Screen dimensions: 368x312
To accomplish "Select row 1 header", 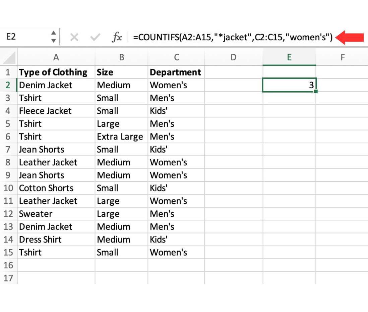I will point(8,72).
